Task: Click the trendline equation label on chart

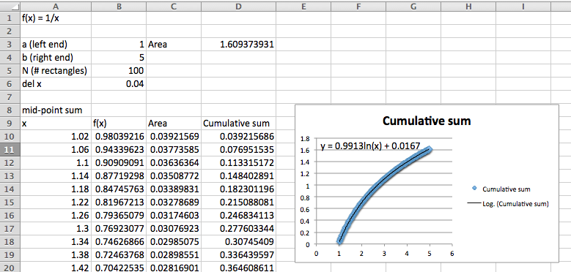Action: pyautogui.click(x=370, y=146)
